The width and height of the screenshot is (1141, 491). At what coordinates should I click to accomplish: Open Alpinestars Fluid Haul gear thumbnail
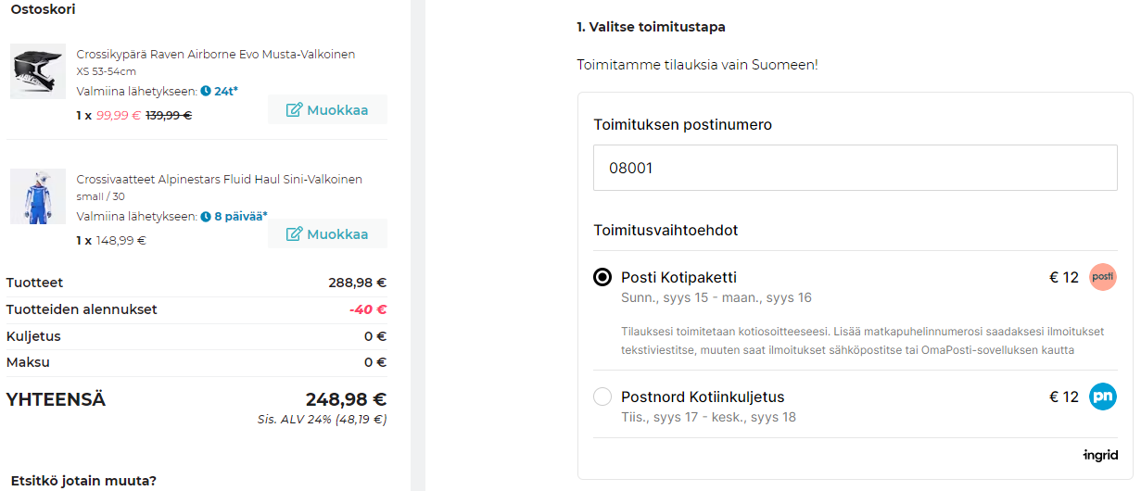[x=38, y=196]
